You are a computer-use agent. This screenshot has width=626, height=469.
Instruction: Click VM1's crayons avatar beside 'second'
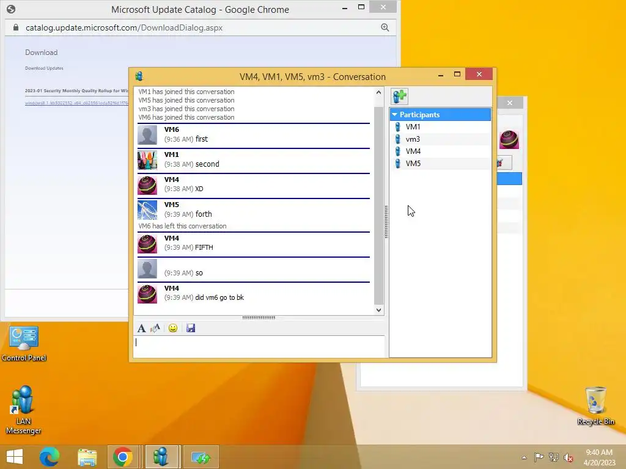coord(147,160)
